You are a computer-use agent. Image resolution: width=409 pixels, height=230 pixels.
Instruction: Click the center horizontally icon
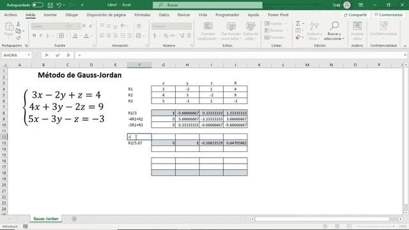point(109,36)
